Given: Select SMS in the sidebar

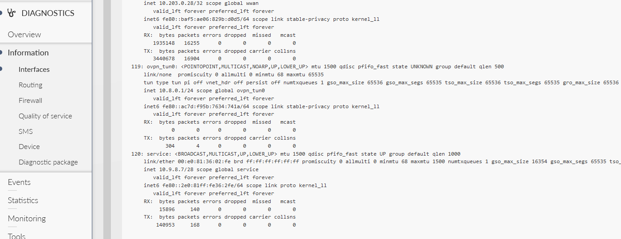Looking at the screenshot, I should pyautogui.click(x=26, y=132).
